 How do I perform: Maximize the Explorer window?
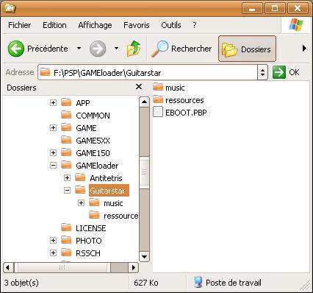275,9
